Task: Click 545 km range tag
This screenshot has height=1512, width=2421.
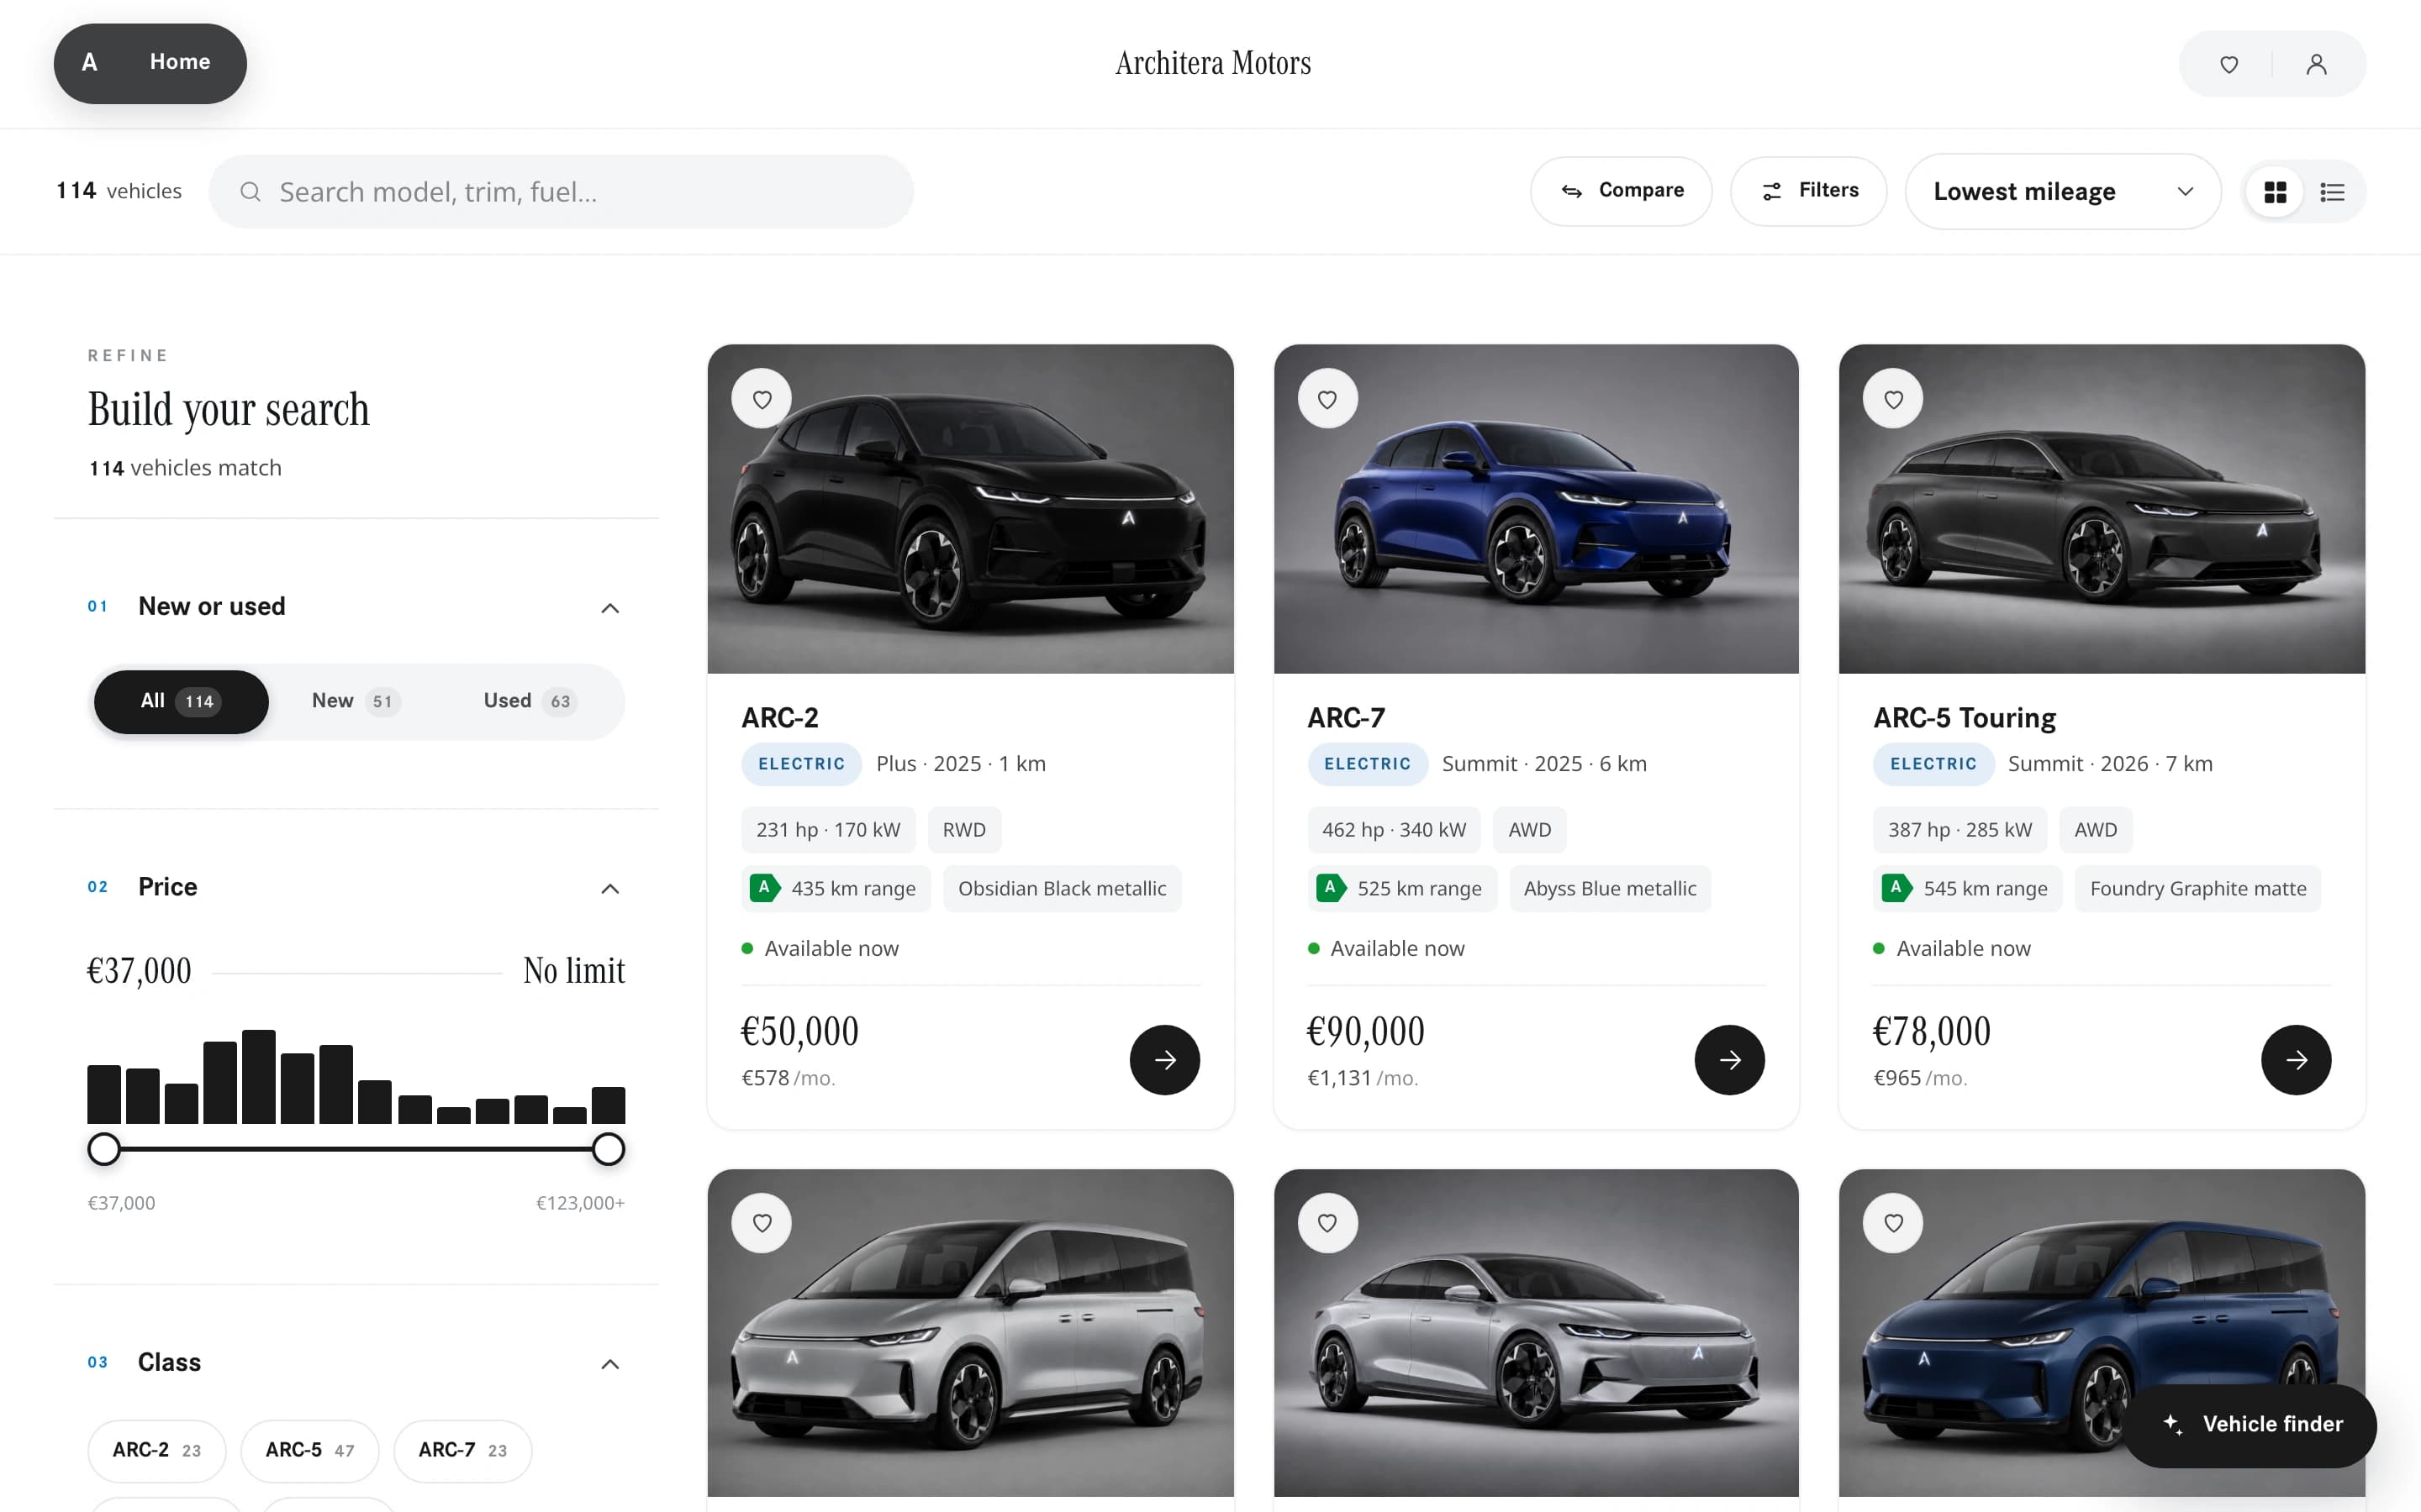Action: 1968,888
